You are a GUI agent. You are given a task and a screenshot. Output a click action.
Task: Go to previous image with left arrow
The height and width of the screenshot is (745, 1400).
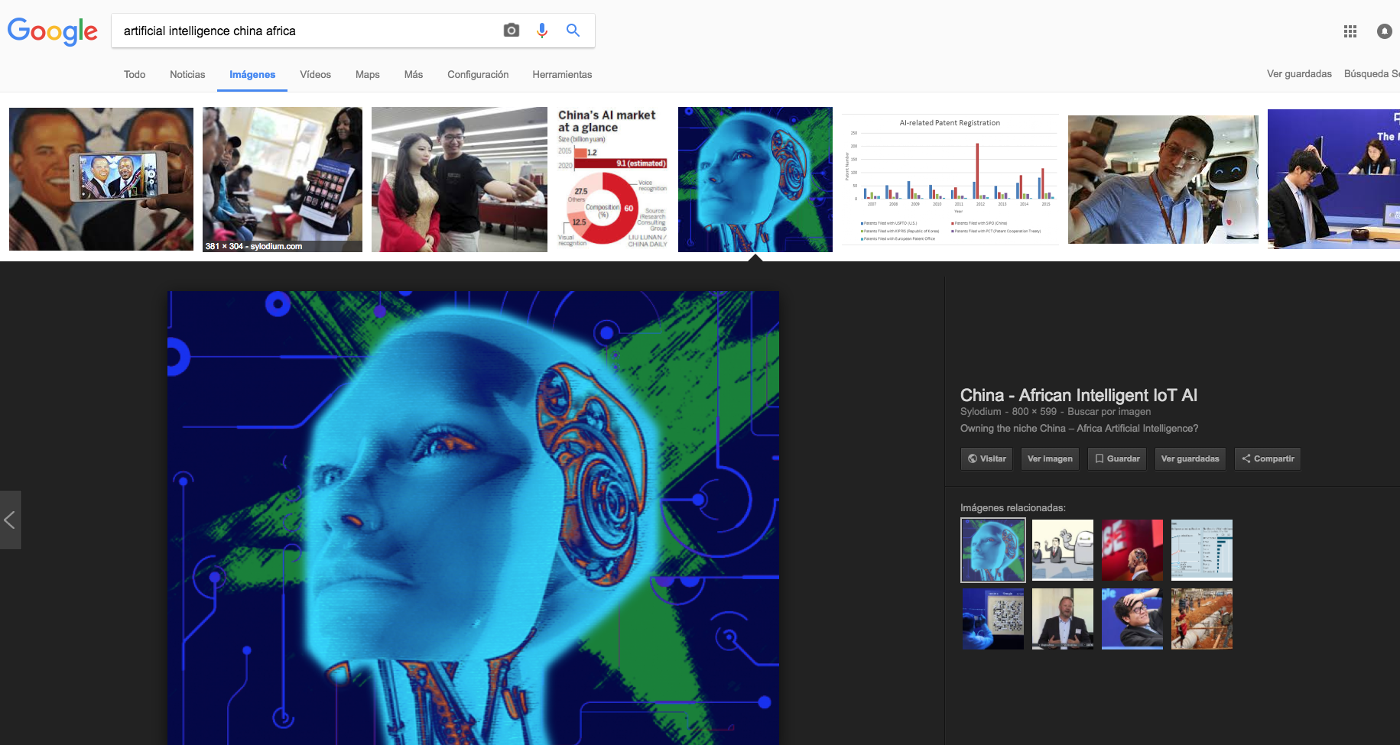(x=10, y=520)
